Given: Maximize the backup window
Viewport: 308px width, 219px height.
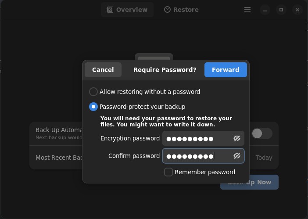Looking at the screenshot, I should coord(281,10).
